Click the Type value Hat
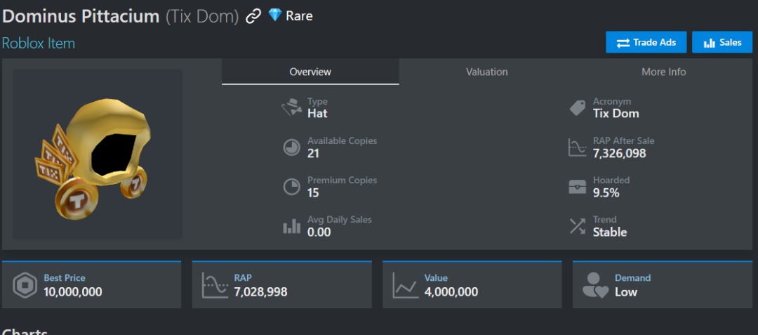Image resolution: width=758 pixels, height=335 pixels. point(317,114)
